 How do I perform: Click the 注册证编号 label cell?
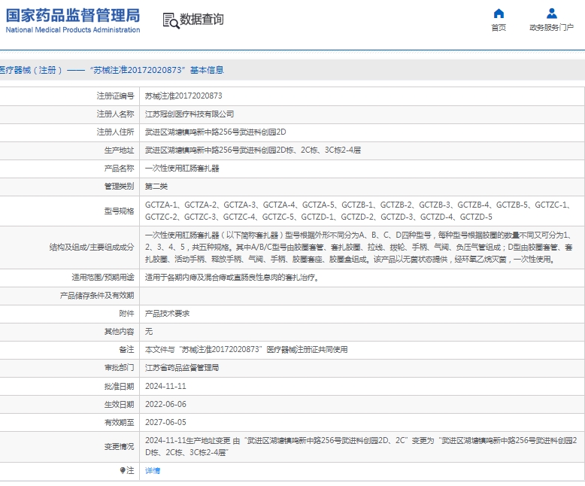tap(69, 96)
